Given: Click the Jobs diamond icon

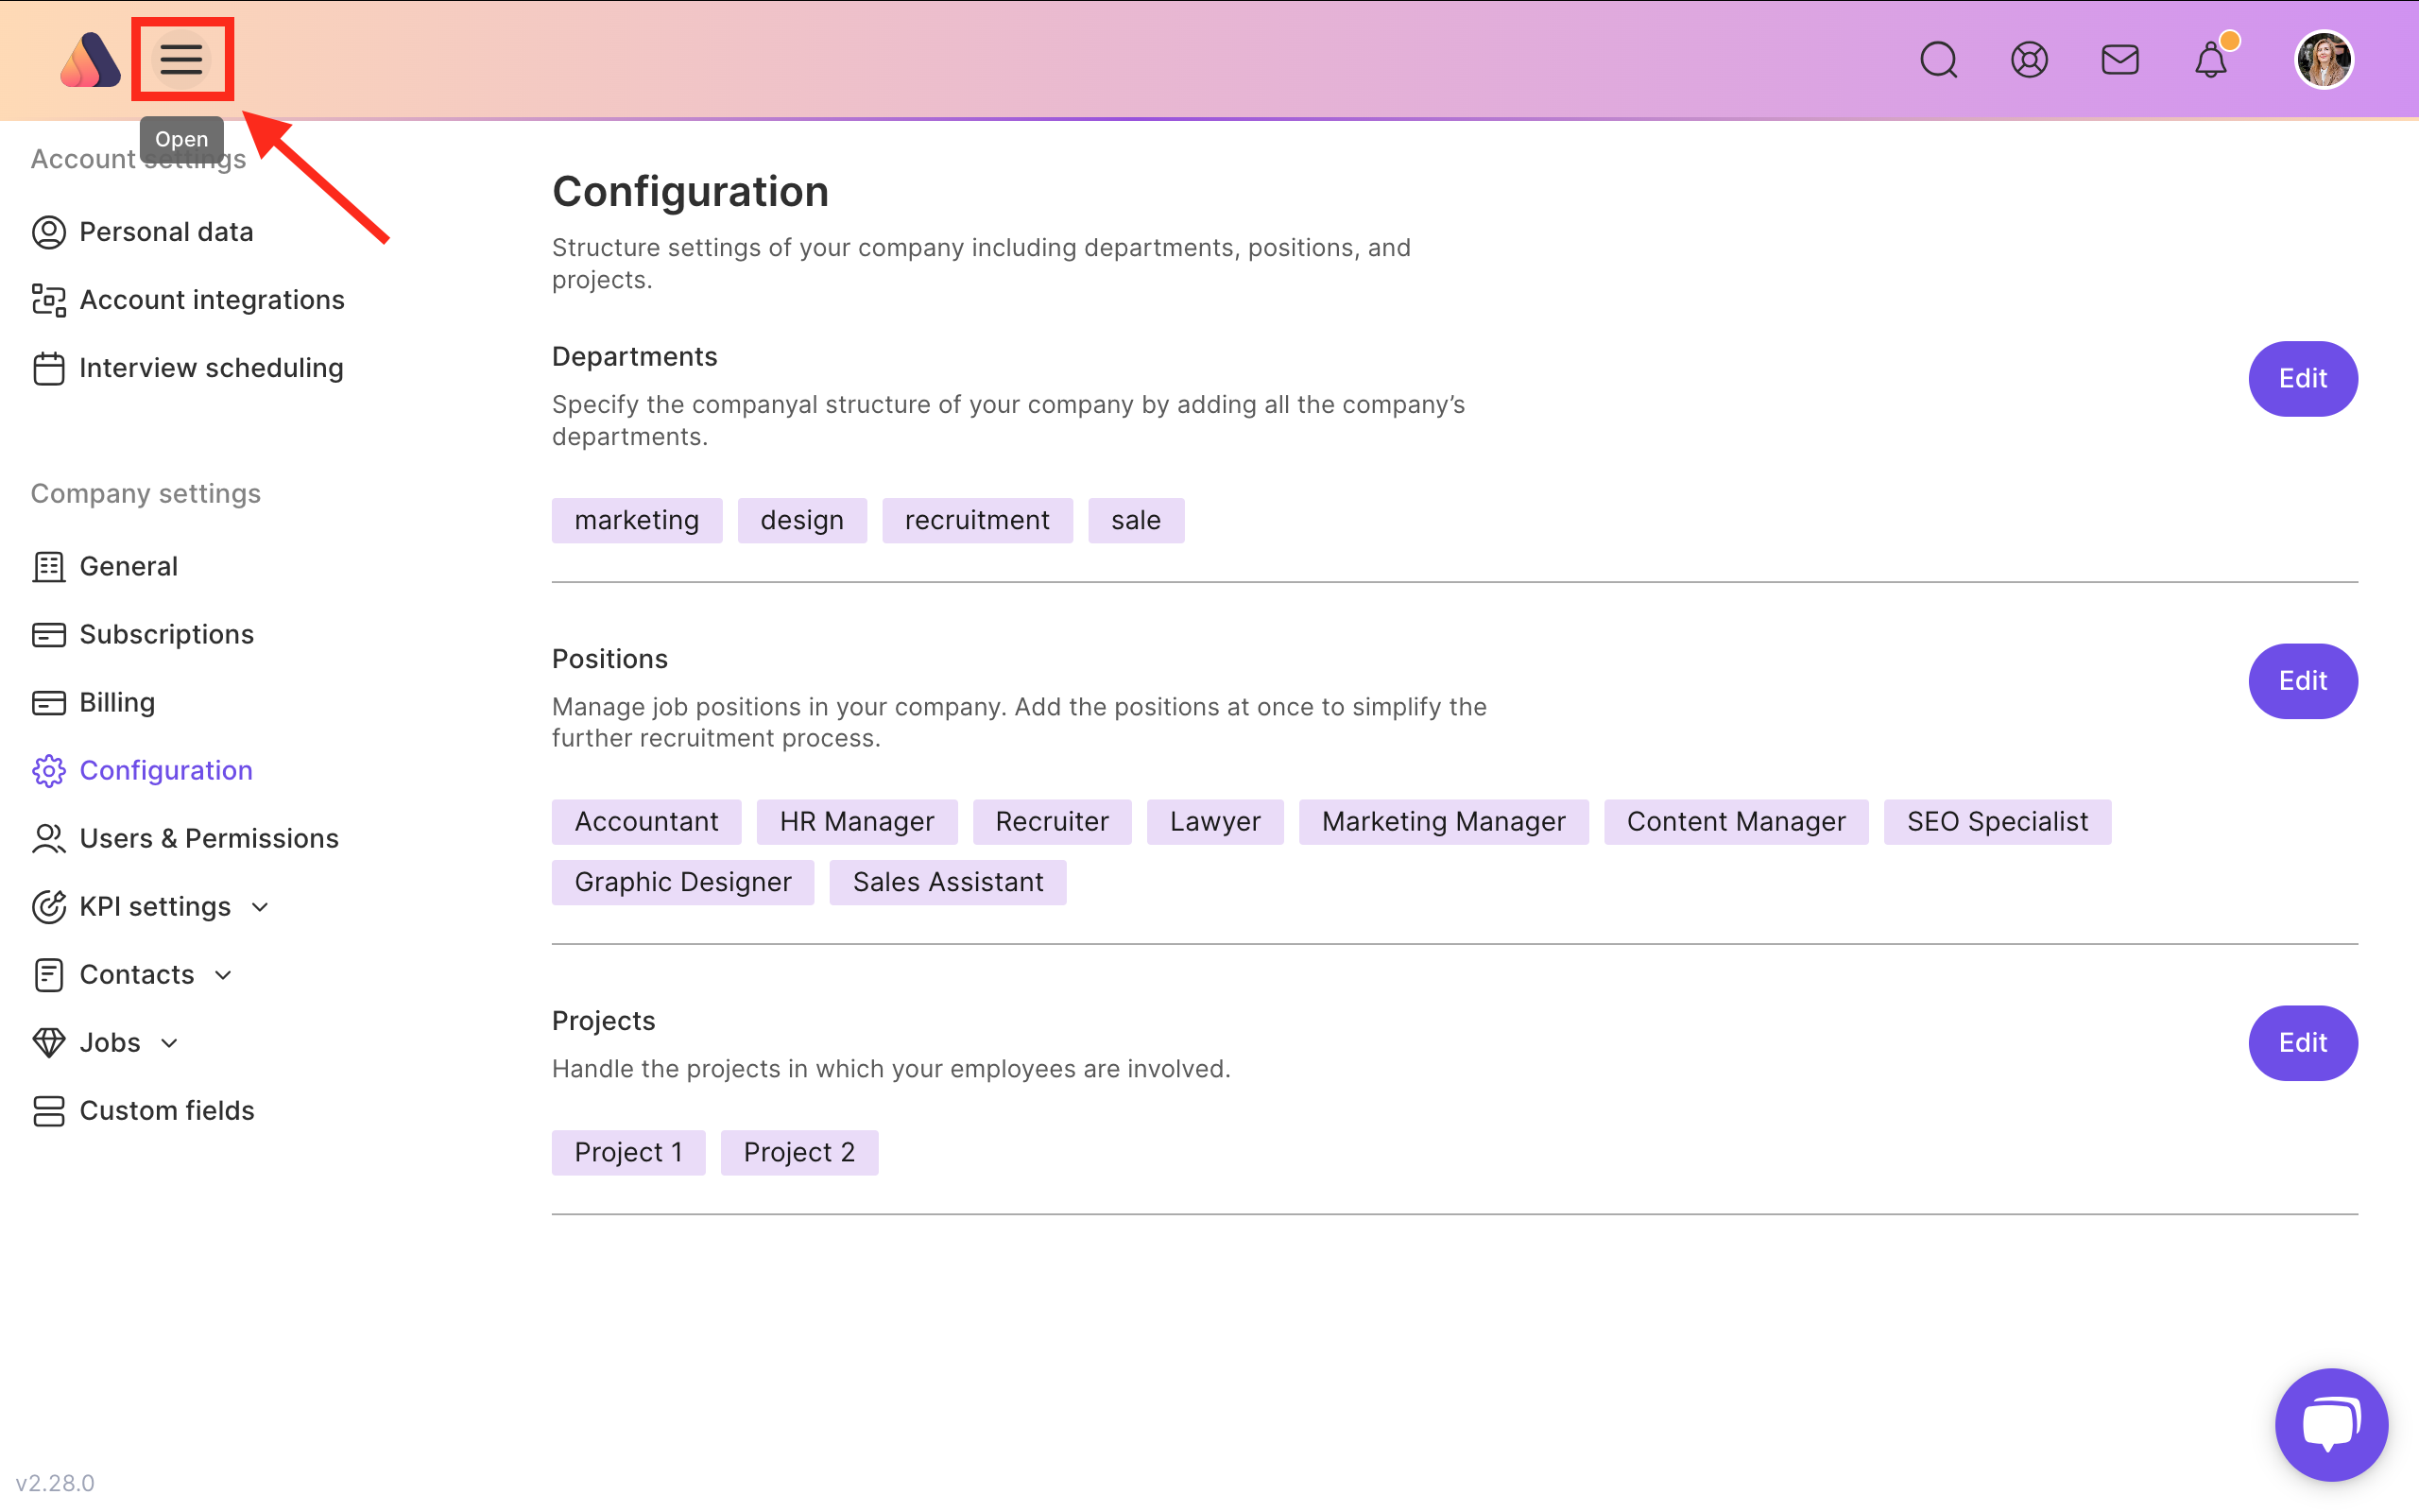Looking at the screenshot, I should (x=49, y=1042).
